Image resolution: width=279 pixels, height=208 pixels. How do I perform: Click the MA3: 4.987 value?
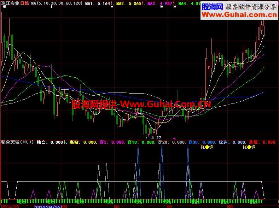pyautogui.click(x=160, y=4)
